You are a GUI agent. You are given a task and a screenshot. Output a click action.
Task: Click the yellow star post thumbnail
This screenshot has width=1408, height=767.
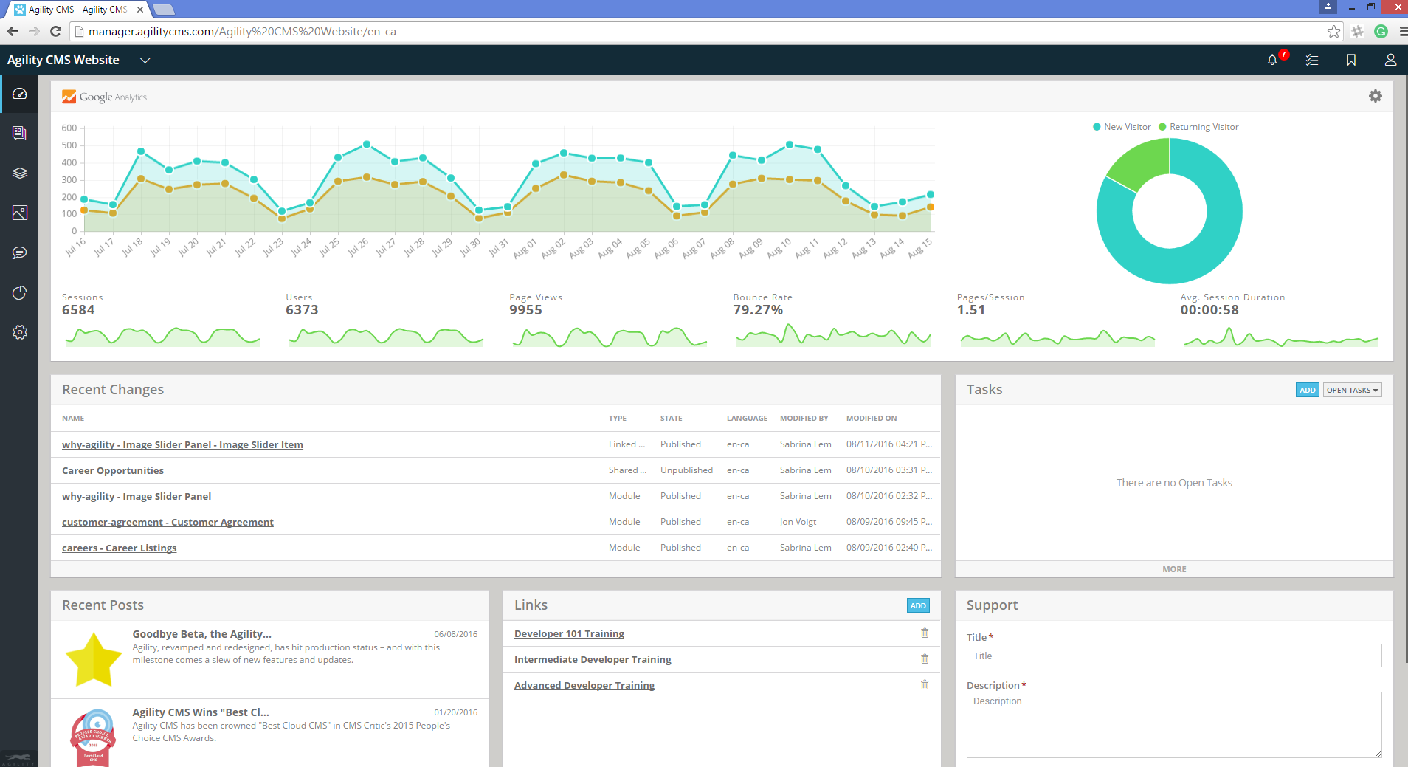(94, 659)
